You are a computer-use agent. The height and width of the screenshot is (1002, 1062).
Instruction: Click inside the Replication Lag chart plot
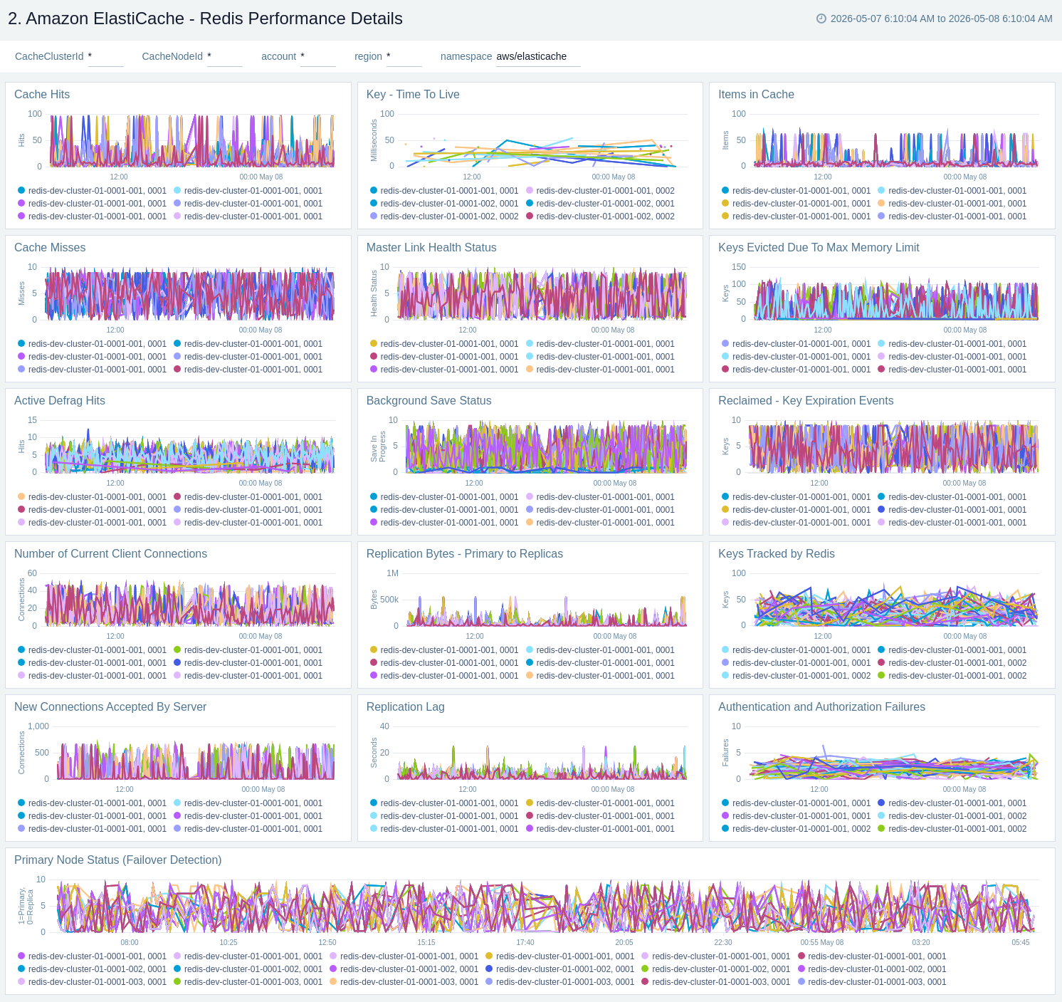point(542,753)
